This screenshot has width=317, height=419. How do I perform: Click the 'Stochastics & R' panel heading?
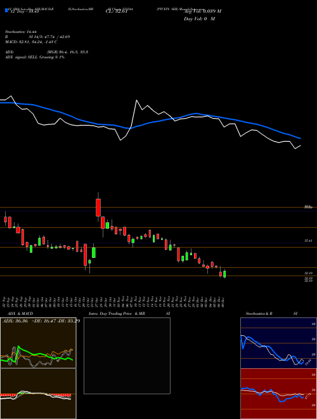(x=259, y=314)
